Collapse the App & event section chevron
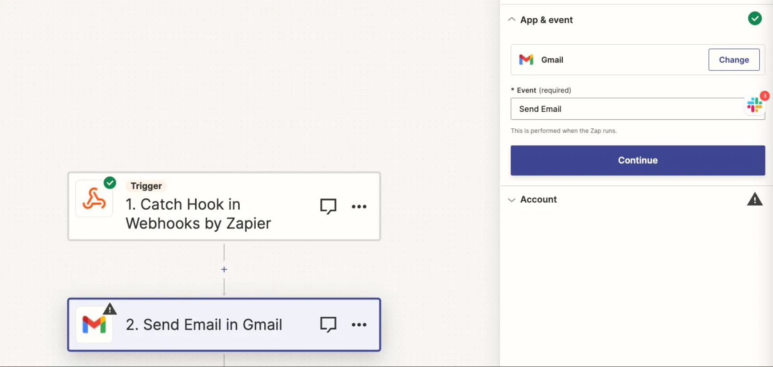The image size is (773, 367). click(511, 20)
